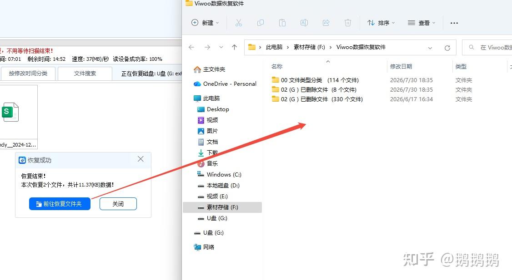The height and width of the screenshot is (280, 512).
Task: Click the spreadsheet file thumbnail in recovery app
Action: tap(10, 112)
